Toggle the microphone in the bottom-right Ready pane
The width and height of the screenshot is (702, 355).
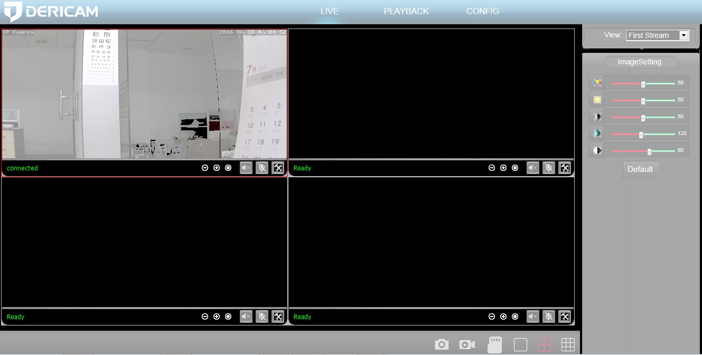click(x=549, y=316)
